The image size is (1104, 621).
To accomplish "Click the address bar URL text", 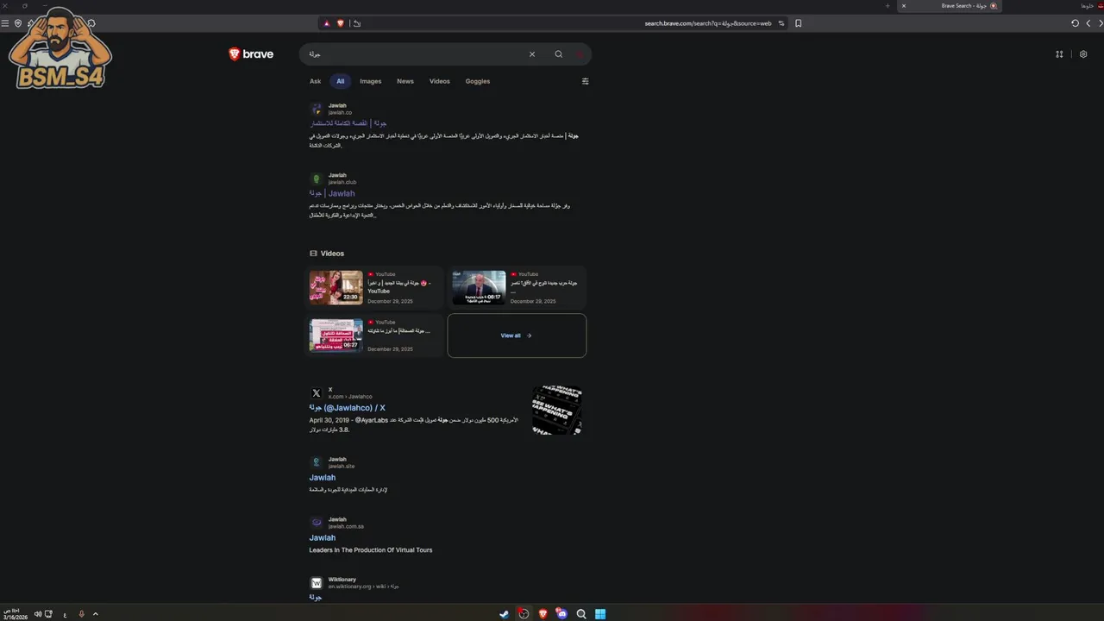I will (x=708, y=23).
